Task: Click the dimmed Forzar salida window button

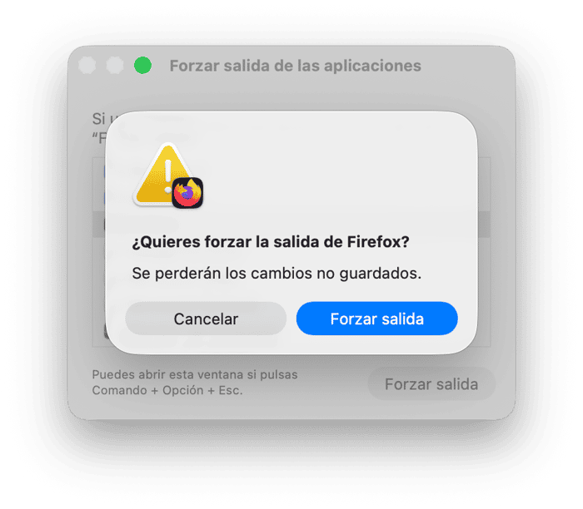Action: [x=431, y=384]
